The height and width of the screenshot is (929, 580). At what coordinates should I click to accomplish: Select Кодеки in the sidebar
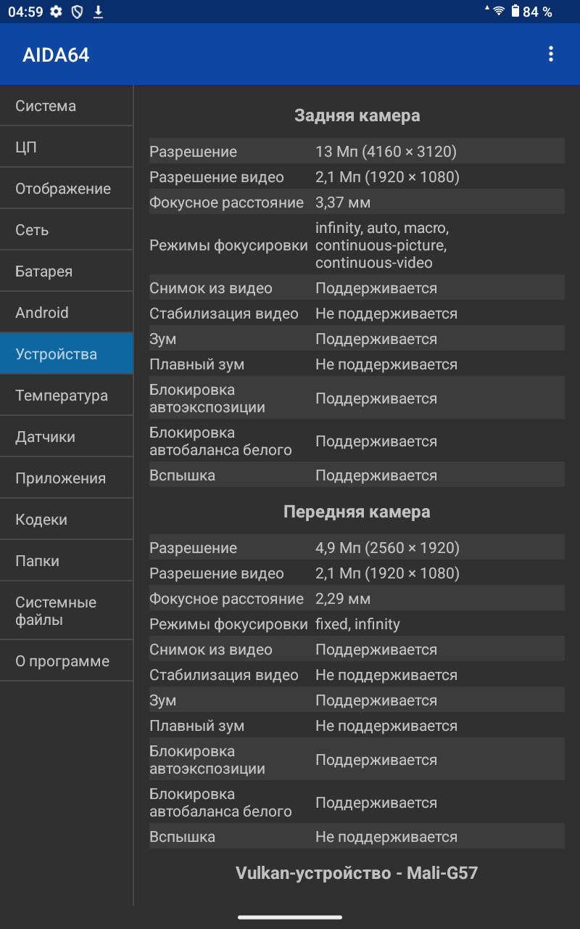click(x=66, y=520)
